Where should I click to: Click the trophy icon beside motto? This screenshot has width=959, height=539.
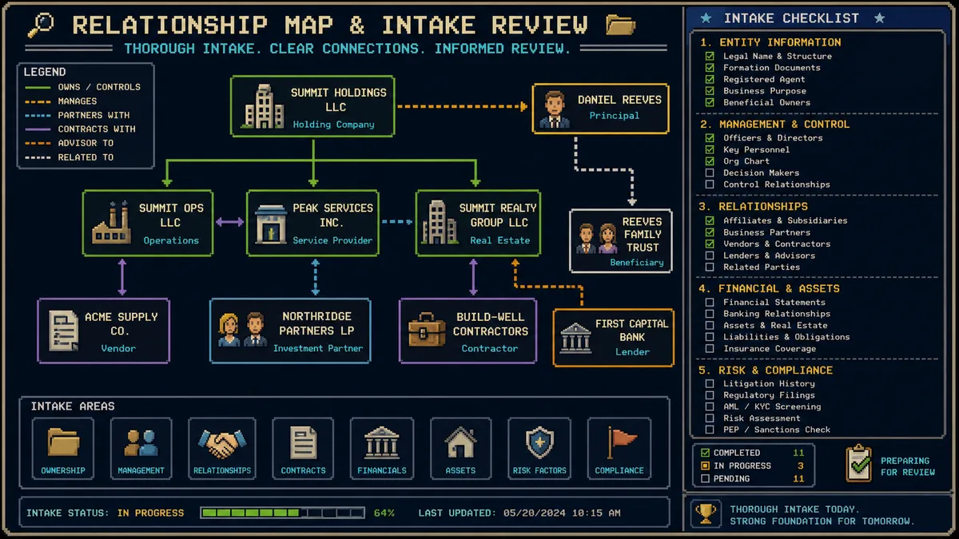coord(705,513)
